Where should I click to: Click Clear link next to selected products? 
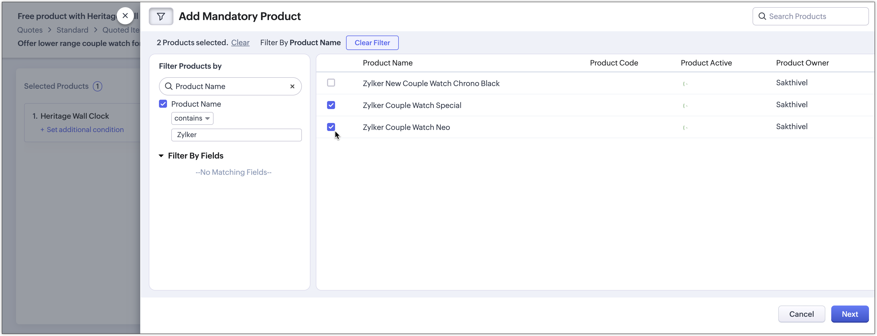[240, 43]
